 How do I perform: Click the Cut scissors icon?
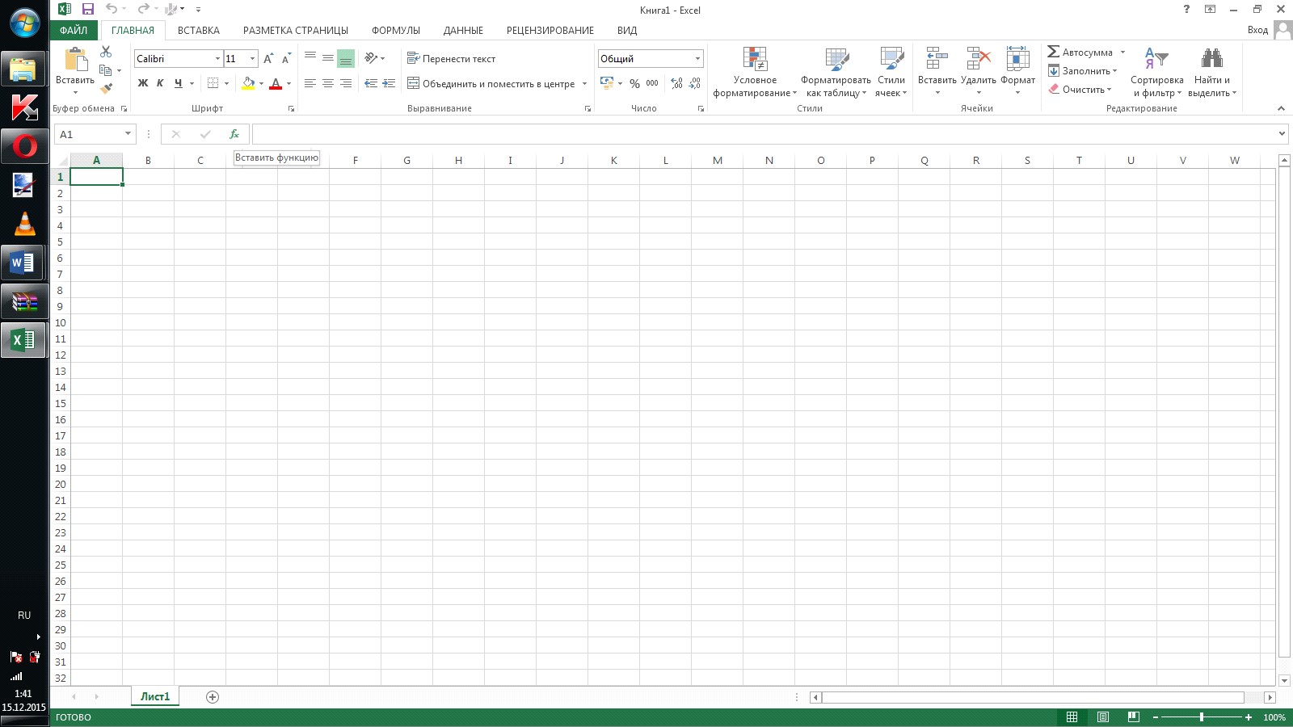click(x=106, y=51)
